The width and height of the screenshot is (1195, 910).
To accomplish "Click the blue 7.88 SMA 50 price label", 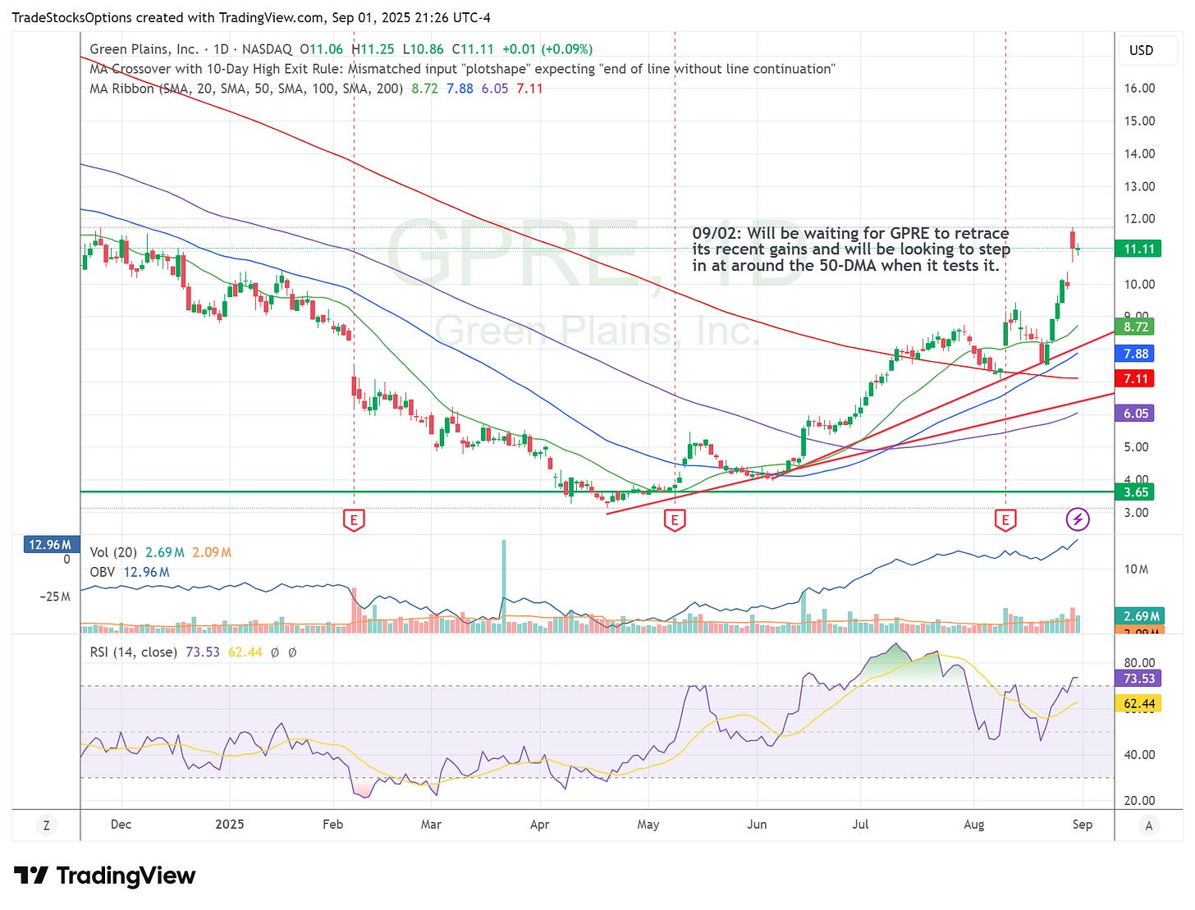I will point(1134,354).
